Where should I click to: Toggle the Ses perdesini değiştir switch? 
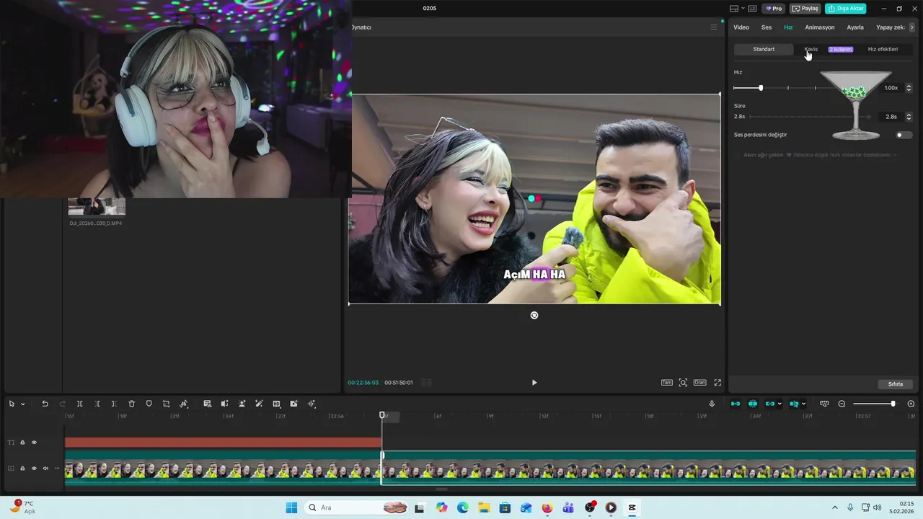pos(903,135)
